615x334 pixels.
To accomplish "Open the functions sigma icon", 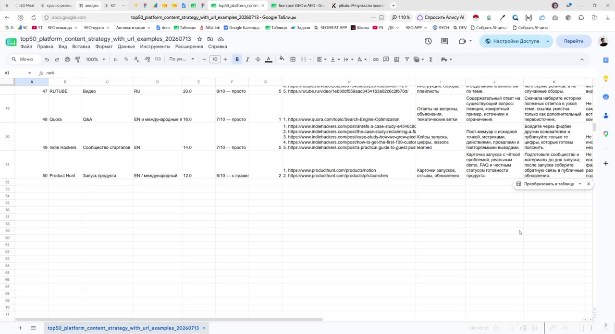I will (430, 60).
